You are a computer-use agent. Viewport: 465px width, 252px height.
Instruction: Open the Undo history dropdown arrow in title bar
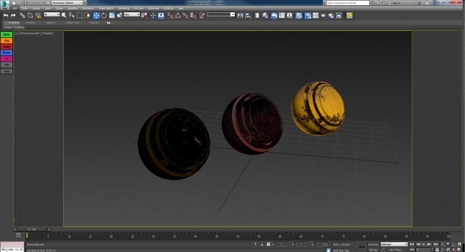pos(35,3)
